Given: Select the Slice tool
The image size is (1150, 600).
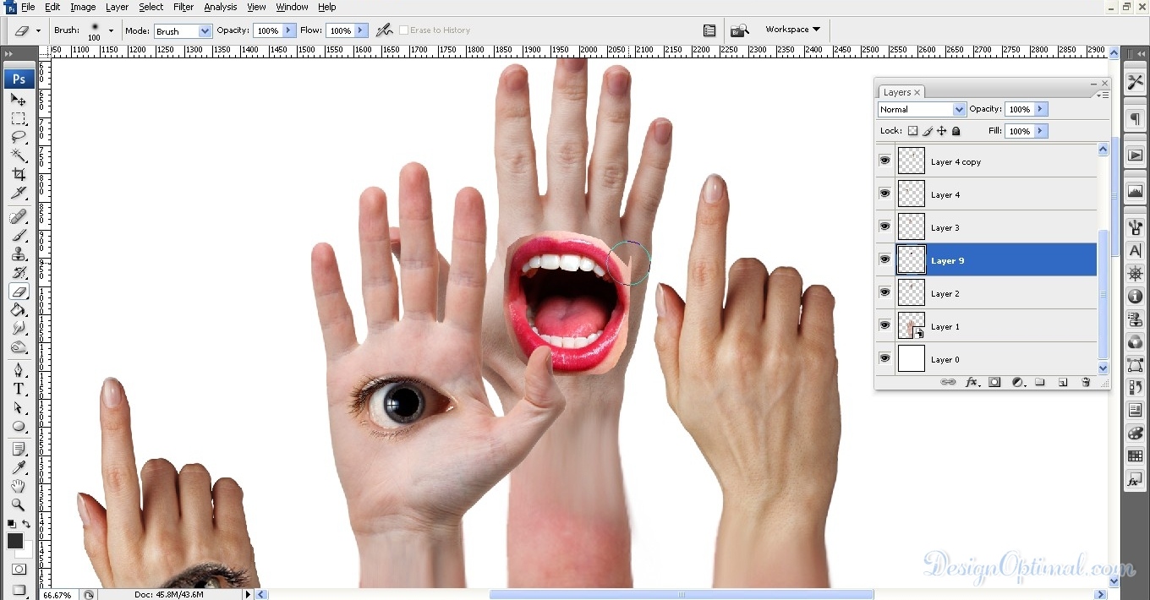Looking at the screenshot, I should click(19, 193).
